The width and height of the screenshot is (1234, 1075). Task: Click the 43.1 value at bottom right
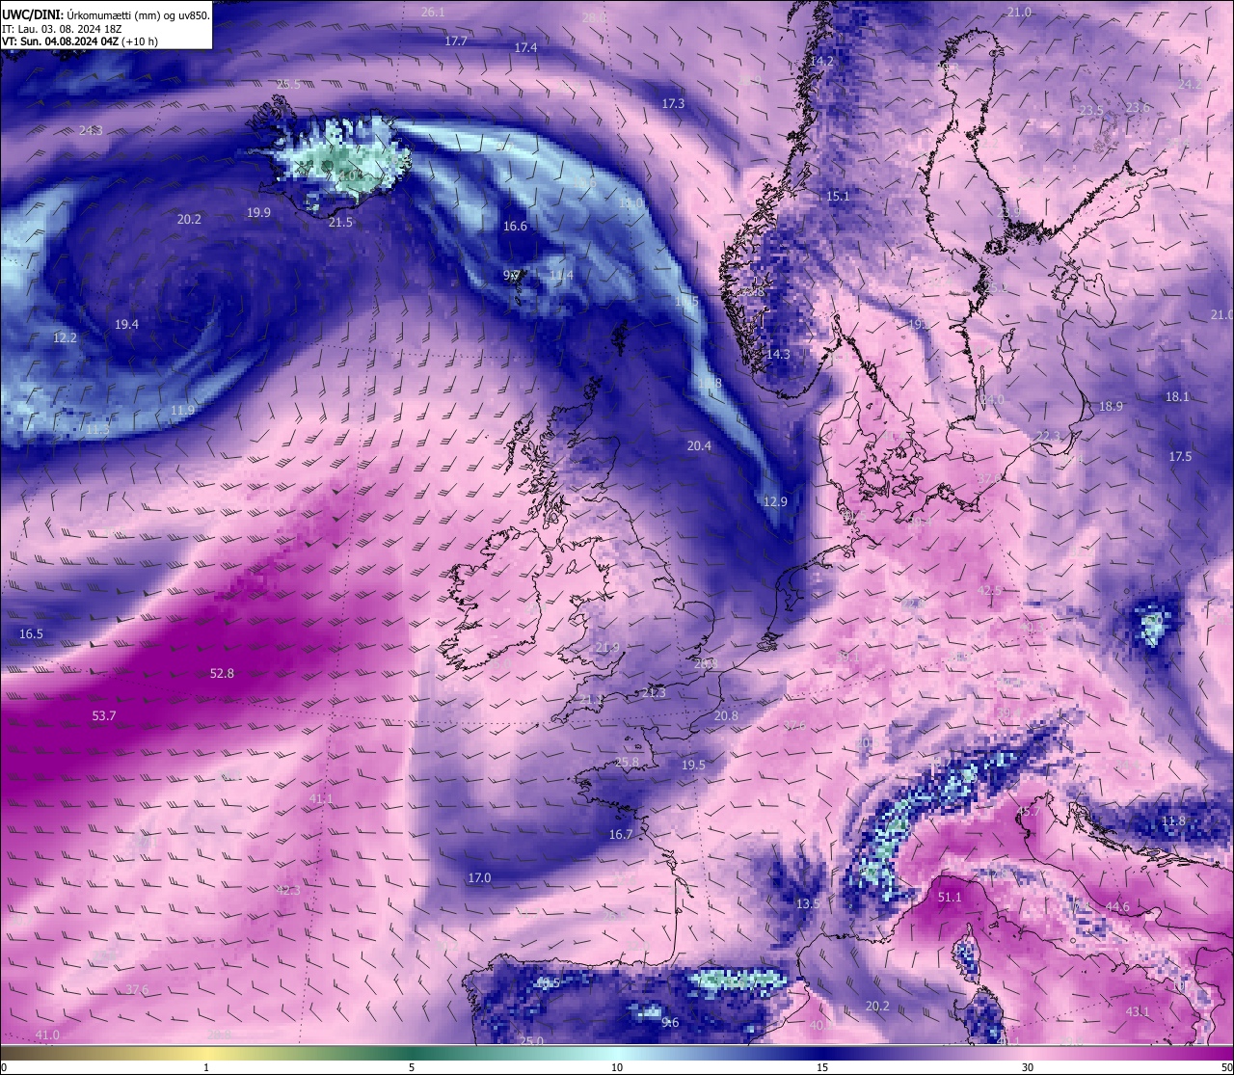(x=1138, y=1011)
